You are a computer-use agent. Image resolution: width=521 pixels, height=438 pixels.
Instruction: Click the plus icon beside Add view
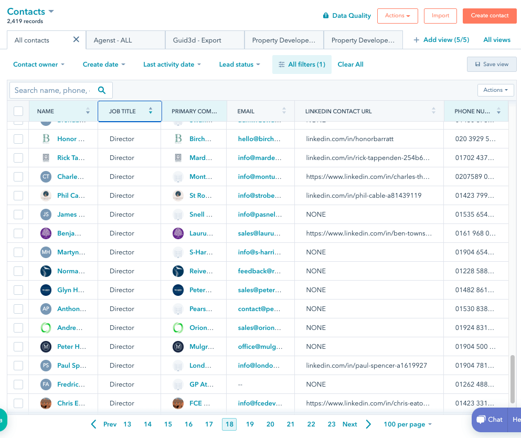point(416,40)
